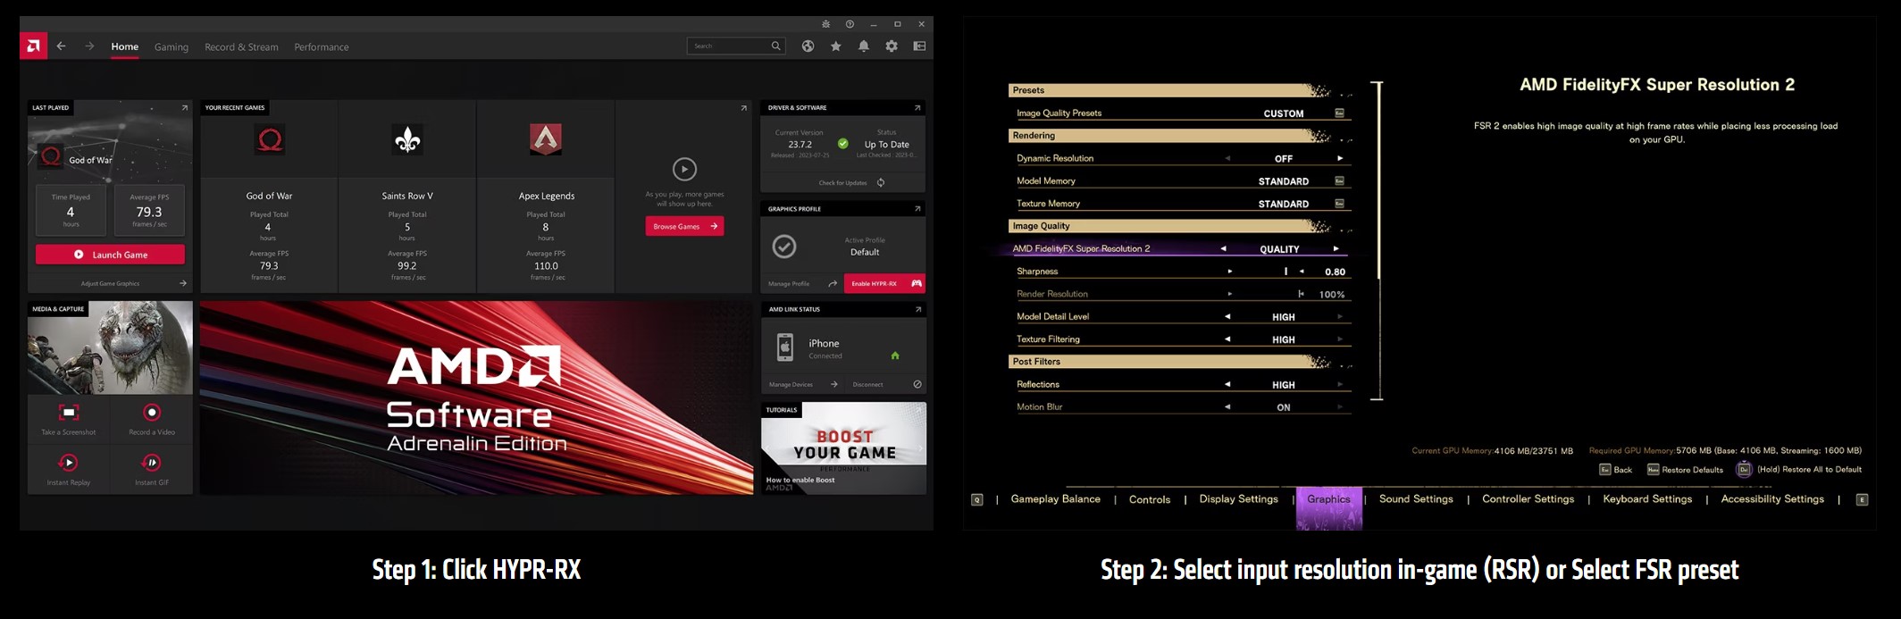
Task: Open the God of War media capture thumbnail
Action: (110, 348)
